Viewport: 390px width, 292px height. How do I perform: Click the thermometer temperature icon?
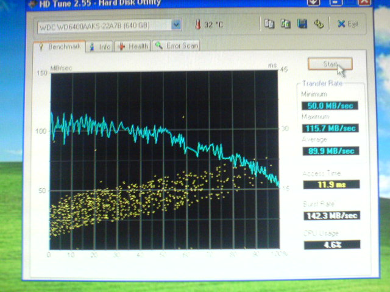197,26
